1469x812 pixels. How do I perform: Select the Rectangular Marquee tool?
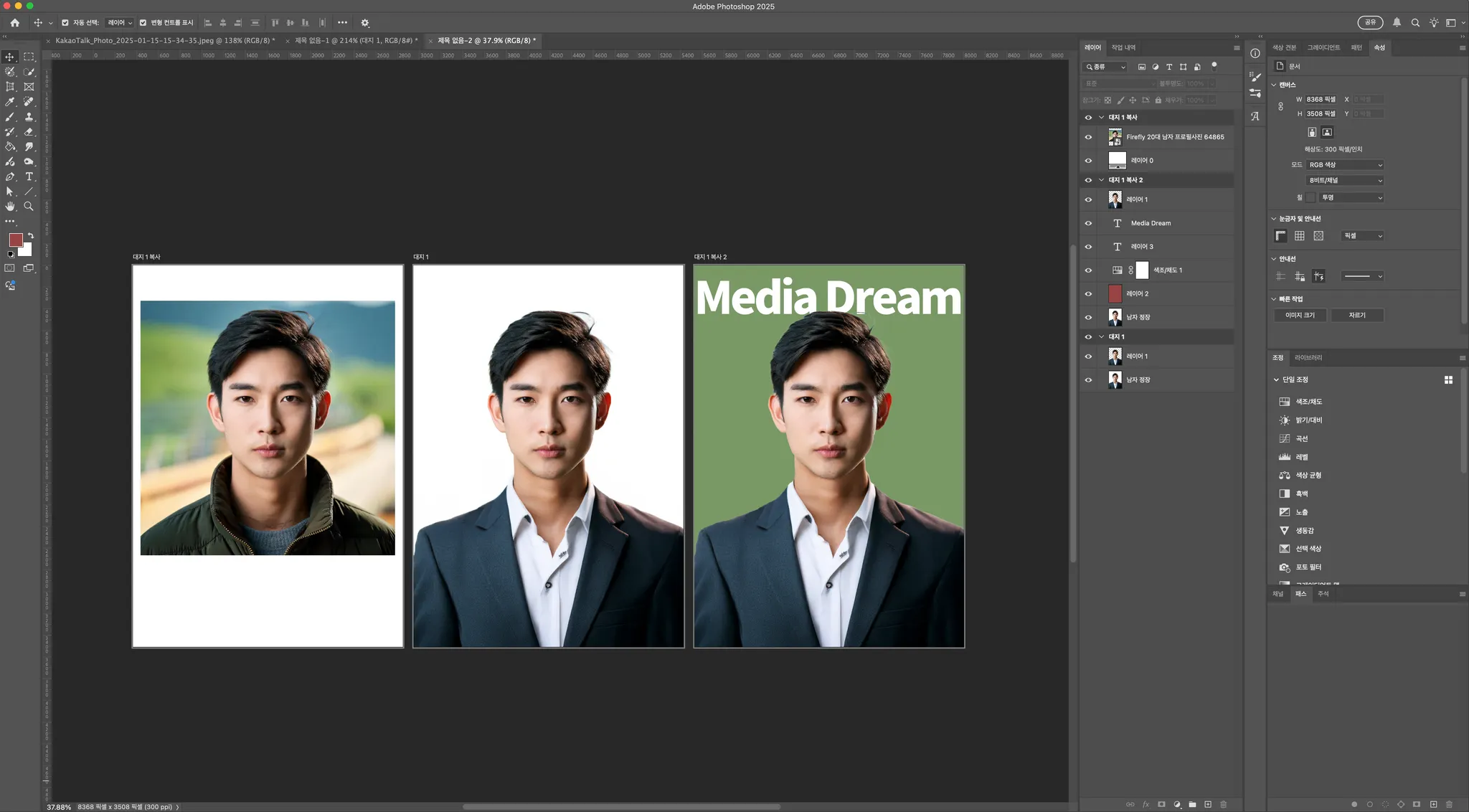pos(29,57)
